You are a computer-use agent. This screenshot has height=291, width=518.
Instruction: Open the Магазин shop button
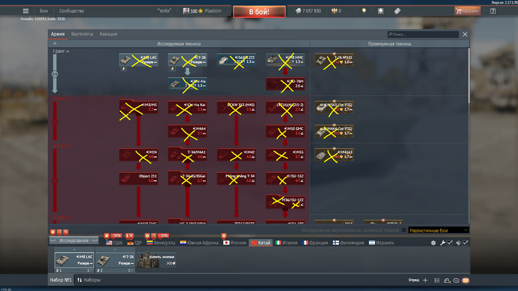[x=467, y=11]
